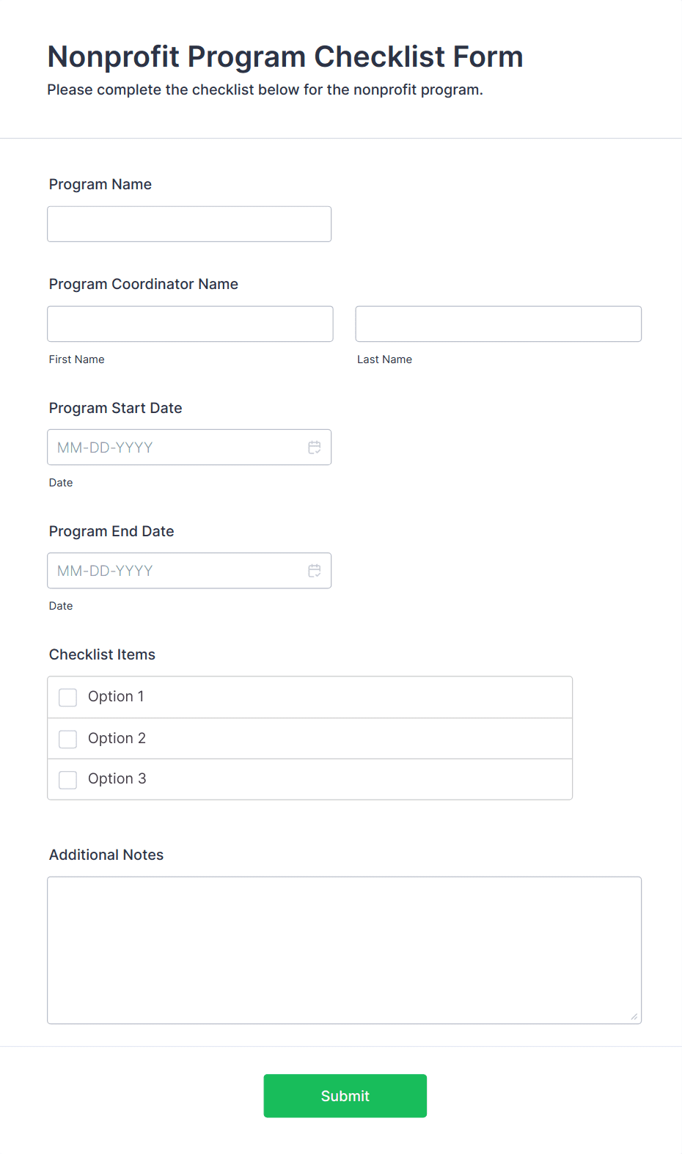The image size is (682, 1154).
Task: Click the "Last Name" sublabel
Action: coord(384,359)
